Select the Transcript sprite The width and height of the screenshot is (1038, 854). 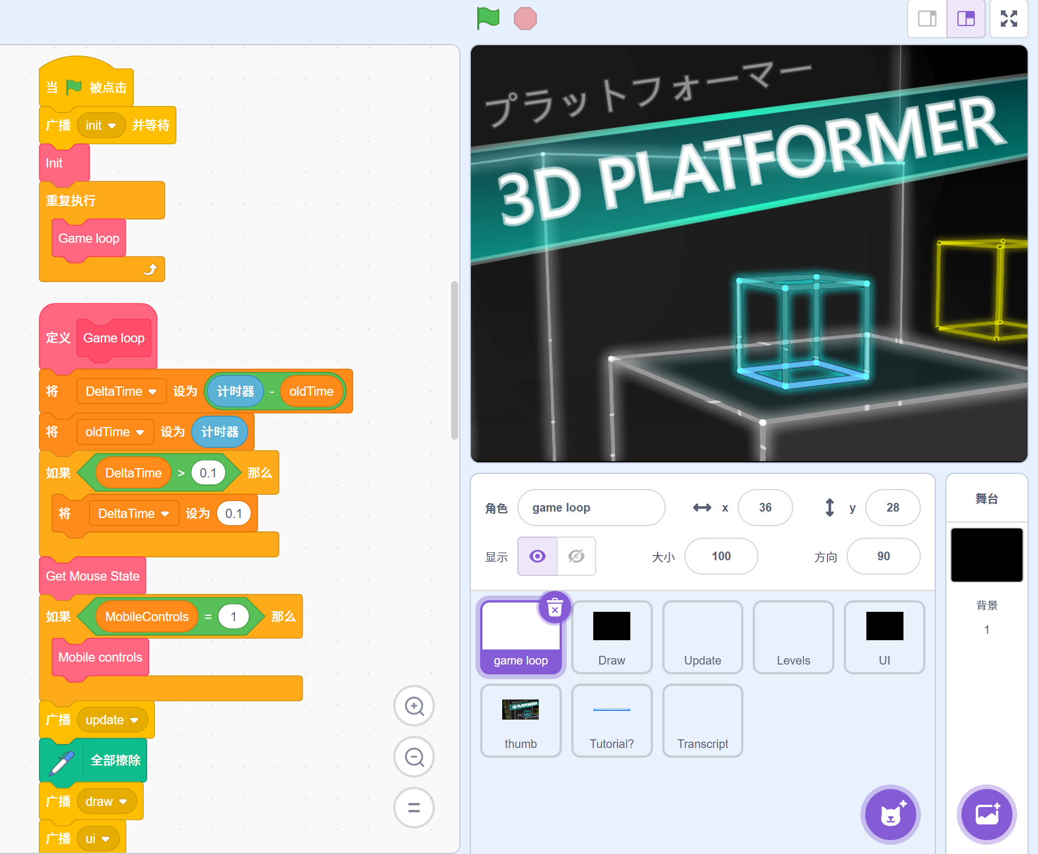pos(702,720)
